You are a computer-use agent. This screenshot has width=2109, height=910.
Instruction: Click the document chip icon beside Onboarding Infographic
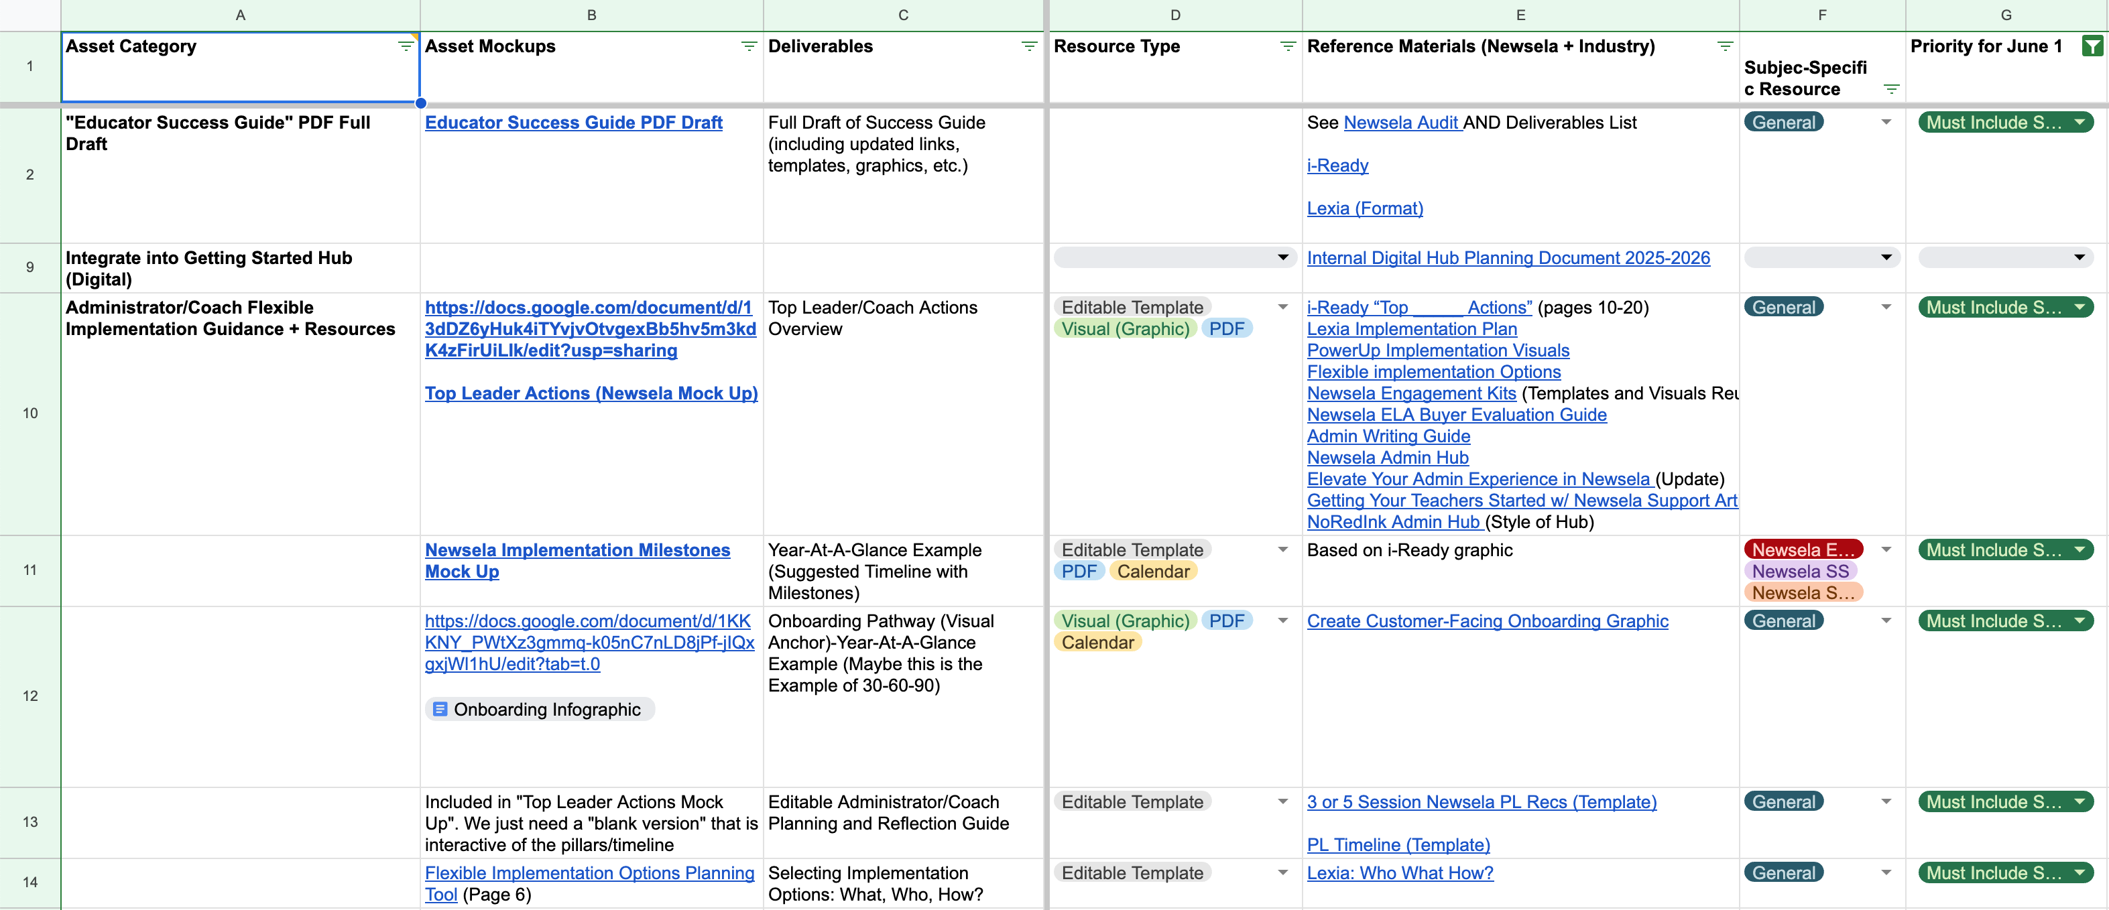click(x=440, y=709)
